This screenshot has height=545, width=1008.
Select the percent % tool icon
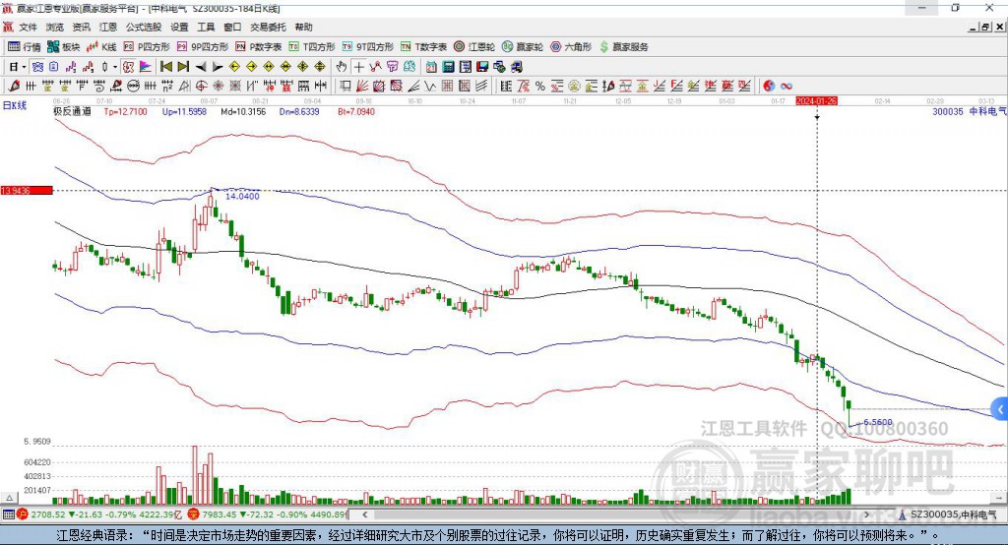pyautogui.click(x=540, y=87)
